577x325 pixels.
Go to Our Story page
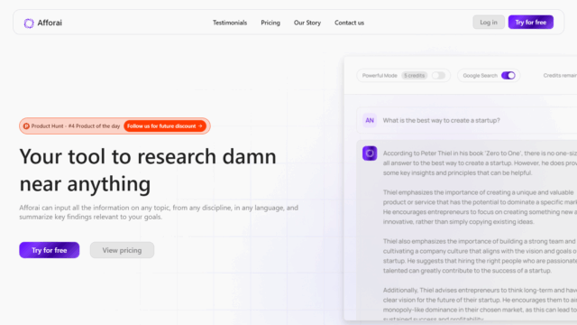point(307,23)
